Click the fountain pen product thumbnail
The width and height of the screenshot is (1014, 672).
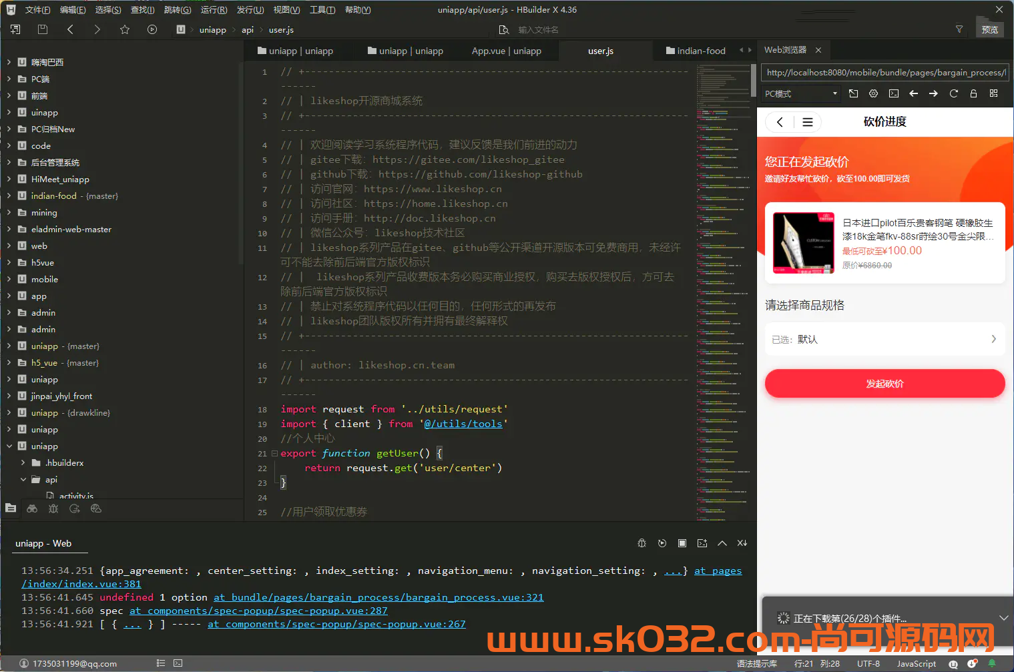(x=804, y=243)
